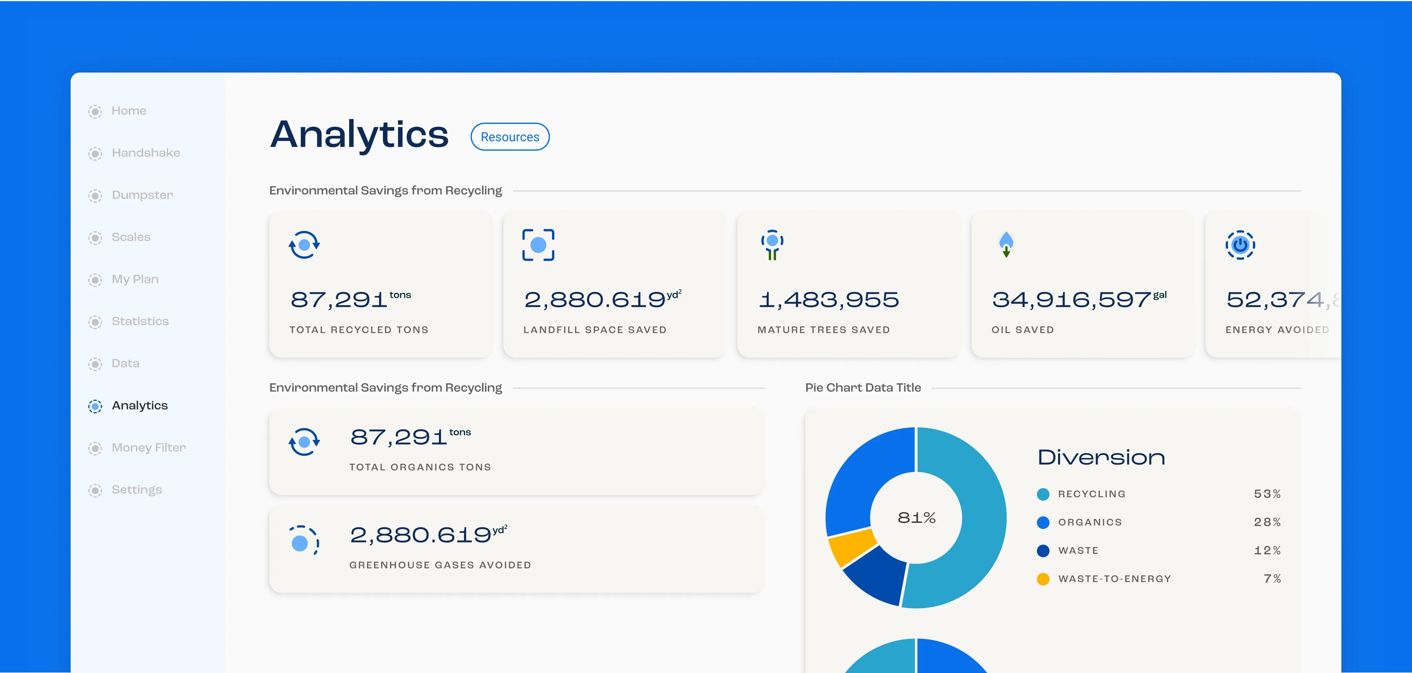Screen dimensions: 1412x673
Task: Click the 81% center of the donut chart
Action: [916, 518]
